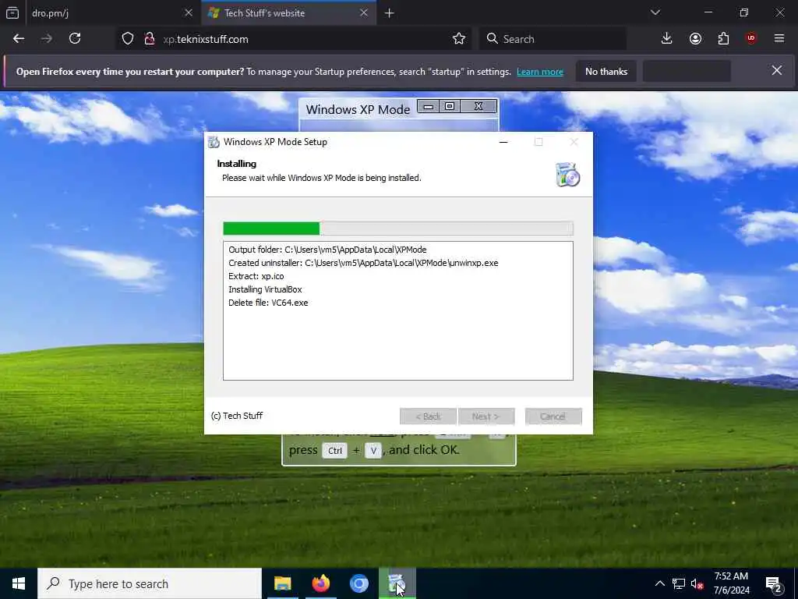Open the tracking protection shield icon
The image size is (798, 599).
click(x=128, y=39)
